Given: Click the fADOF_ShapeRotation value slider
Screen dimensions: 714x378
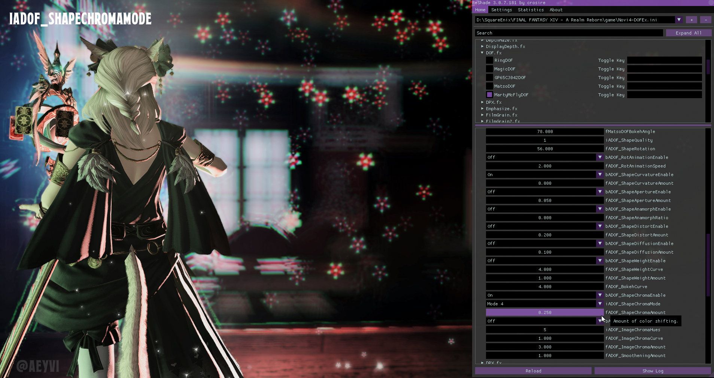Looking at the screenshot, I should tap(545, 149).
